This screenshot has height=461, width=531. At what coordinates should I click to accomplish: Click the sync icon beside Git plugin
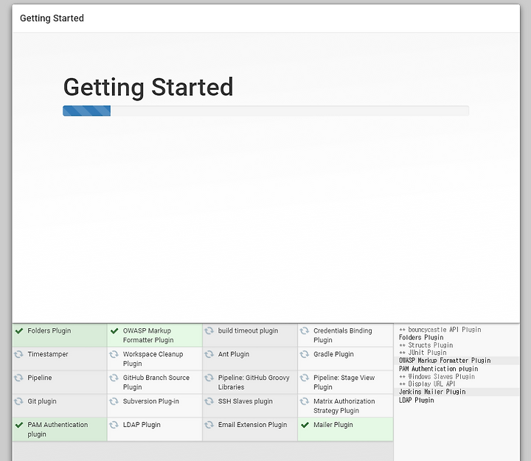pos(18,401)
